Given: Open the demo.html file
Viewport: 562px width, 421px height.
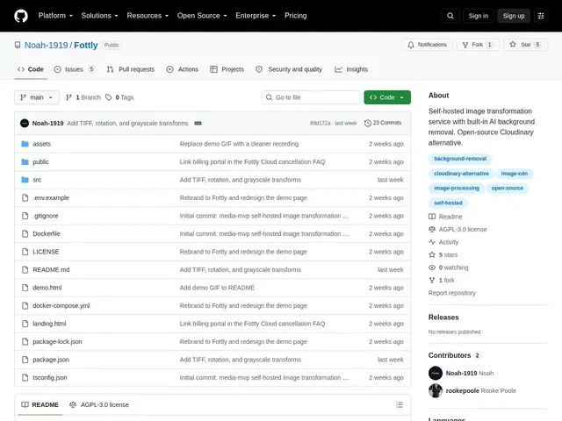Looking at the screenshot, I should coord(47,288).
